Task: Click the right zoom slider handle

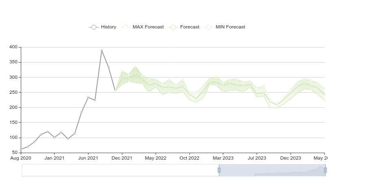Action: coord(325,170)
